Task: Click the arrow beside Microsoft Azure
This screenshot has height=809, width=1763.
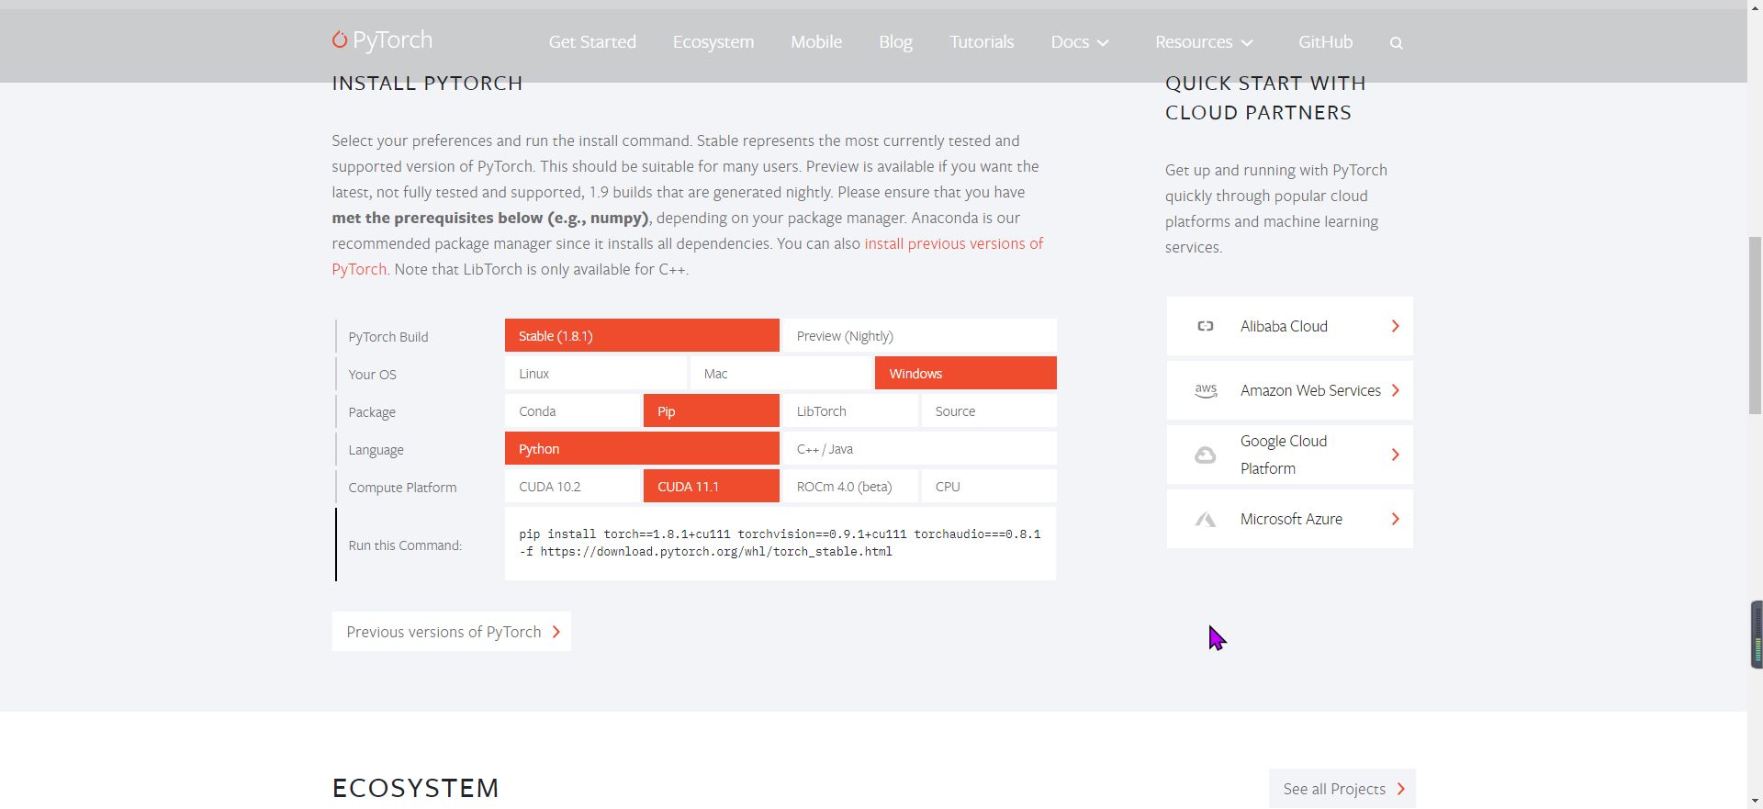Action: [x=1395, y=519]
